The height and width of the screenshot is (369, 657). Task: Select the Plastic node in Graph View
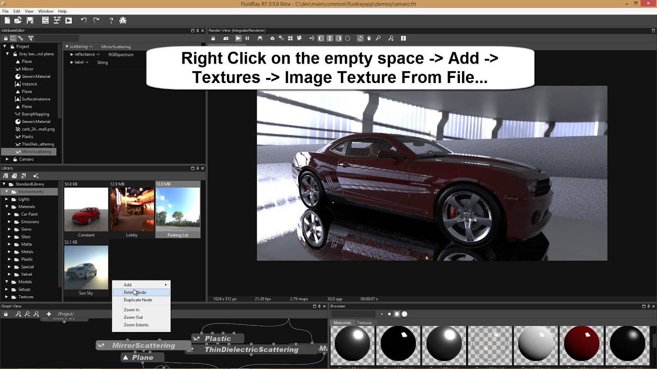(218, 339)
